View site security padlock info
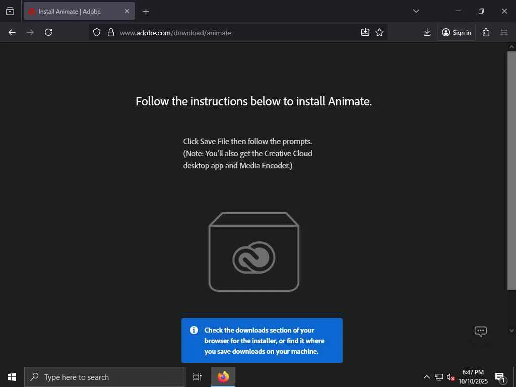Image resolution: width=516 pixels, height=387 pixels. point(111,32)
